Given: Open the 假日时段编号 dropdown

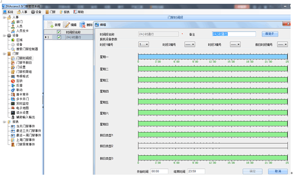Looking at the screenshot, I should [x=283, y=44].
